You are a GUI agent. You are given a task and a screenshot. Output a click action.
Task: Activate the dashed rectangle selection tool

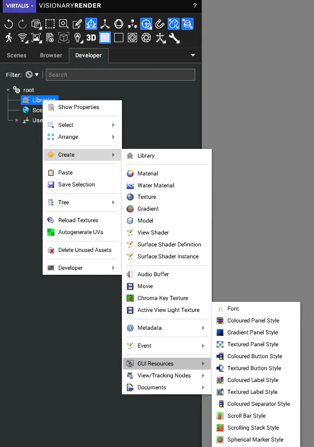(50, 24)
